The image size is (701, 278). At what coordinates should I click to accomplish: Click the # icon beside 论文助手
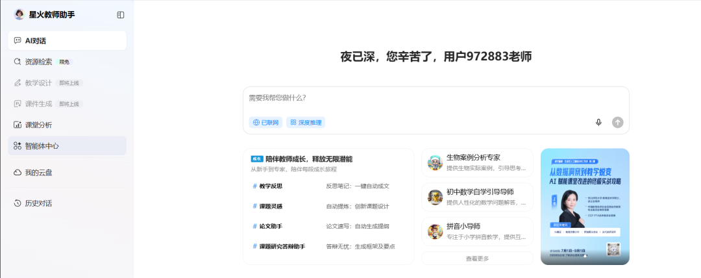click(x=255, y=226)
